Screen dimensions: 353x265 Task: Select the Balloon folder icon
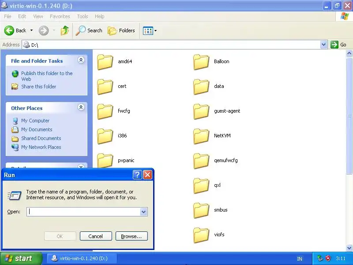201,62
